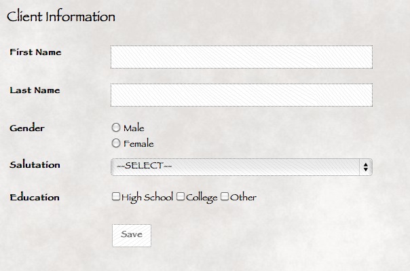This screenshot has height=271, width=410.
Task: Click the Female option label text
Action: pyautogui.click(x=138, y=143)
